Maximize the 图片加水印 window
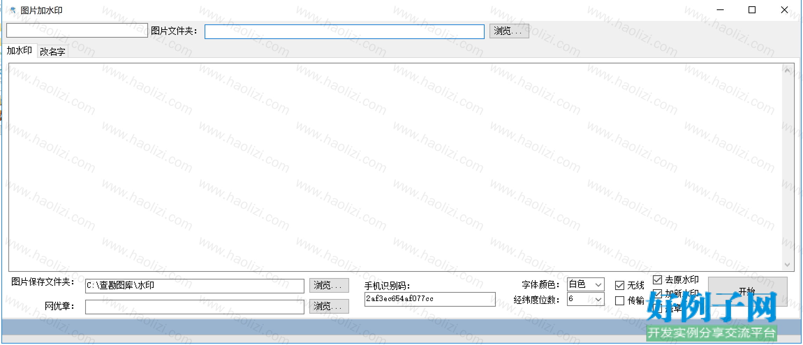 [752, 10]
